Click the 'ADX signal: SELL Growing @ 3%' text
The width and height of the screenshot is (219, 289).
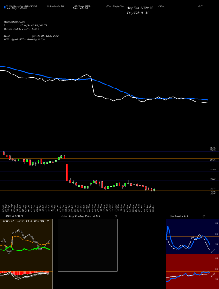[x=24, y=39]
